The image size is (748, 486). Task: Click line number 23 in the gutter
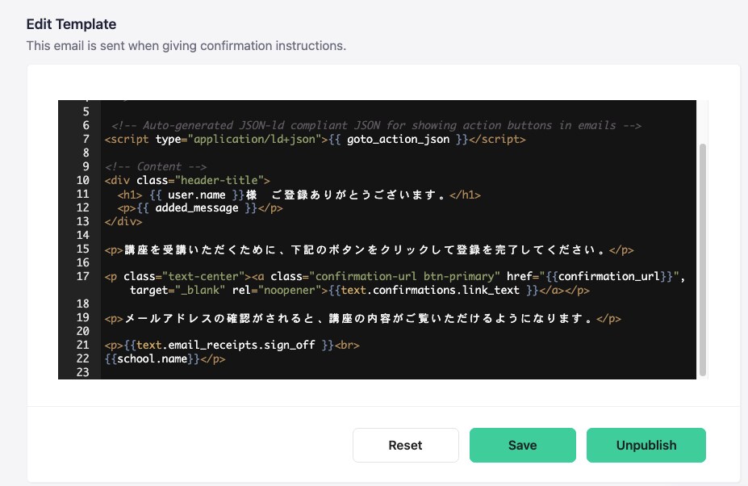coord(82,372)
